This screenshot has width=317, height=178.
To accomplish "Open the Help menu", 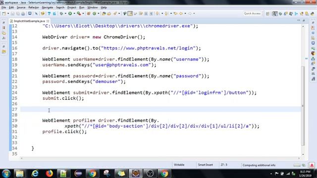I will [x=104, y=7].
